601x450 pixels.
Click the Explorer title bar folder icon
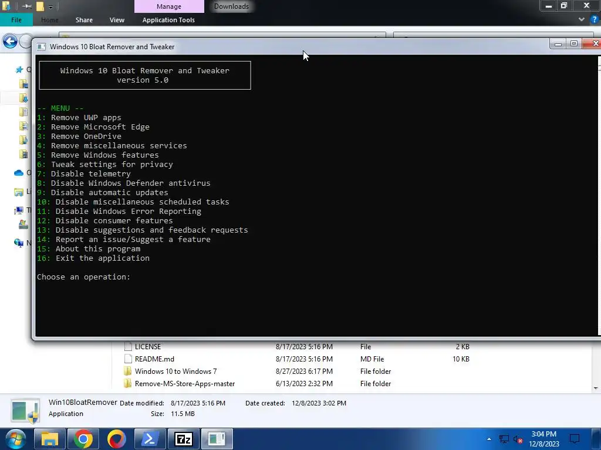click(x=6, y=6)
